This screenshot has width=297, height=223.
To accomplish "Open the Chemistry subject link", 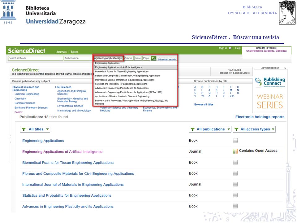I will click(20, 98).
